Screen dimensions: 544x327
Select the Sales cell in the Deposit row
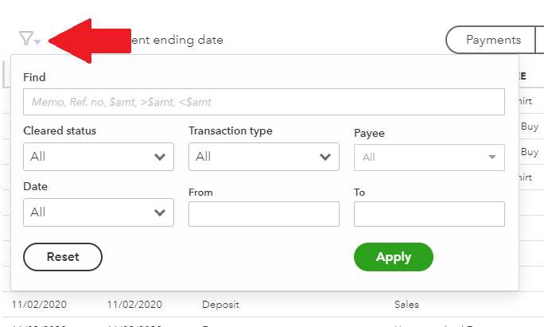[x=406, y=304]
